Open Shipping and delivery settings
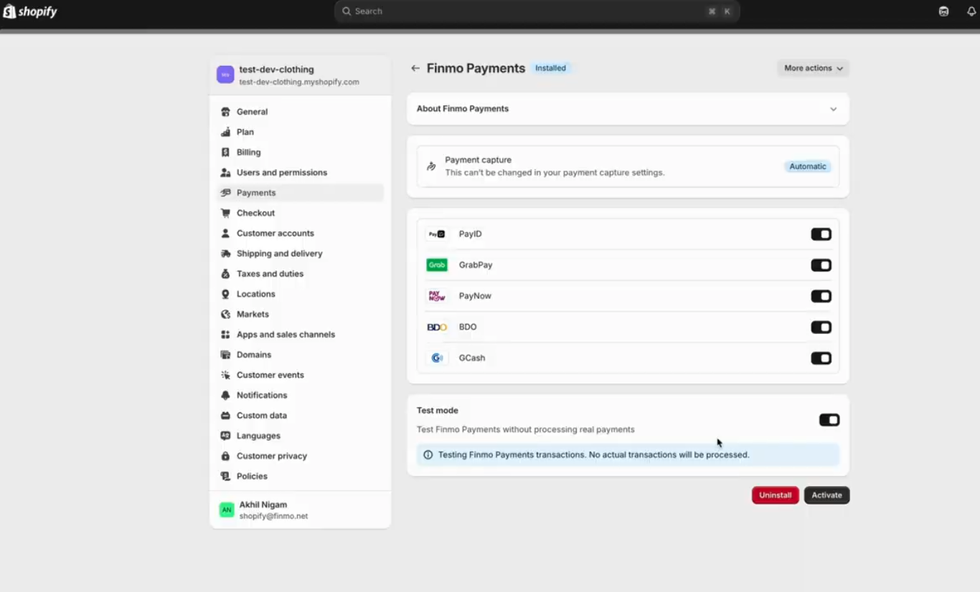The height and width of the screenshot is (592, 980). tap(300, 254)
